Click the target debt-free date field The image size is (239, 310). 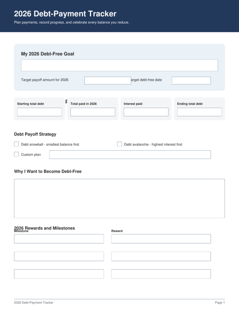[191, 81]
